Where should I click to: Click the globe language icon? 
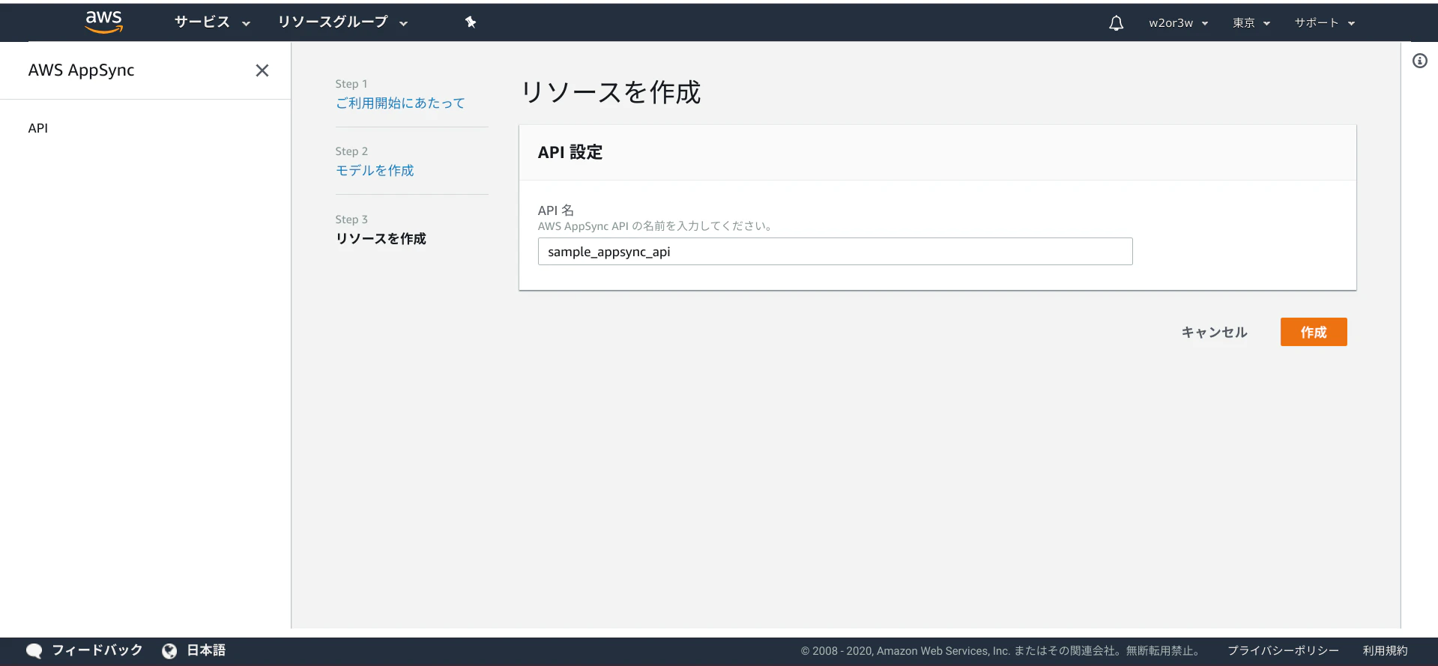pyautogui.click(x=169, y=651)
